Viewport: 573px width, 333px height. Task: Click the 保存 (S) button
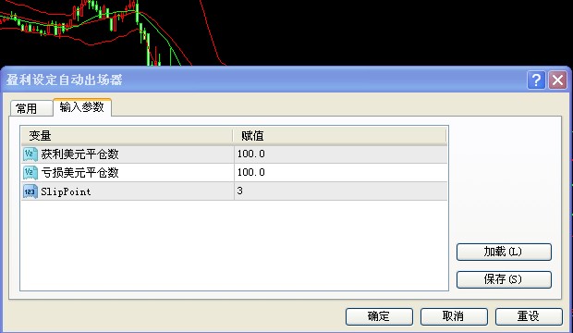504,279
